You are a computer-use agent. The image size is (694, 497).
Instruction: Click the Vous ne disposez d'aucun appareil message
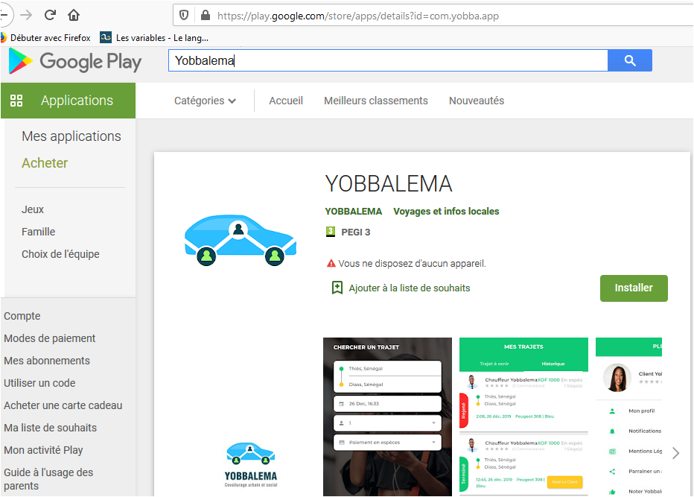coord(412,264)
